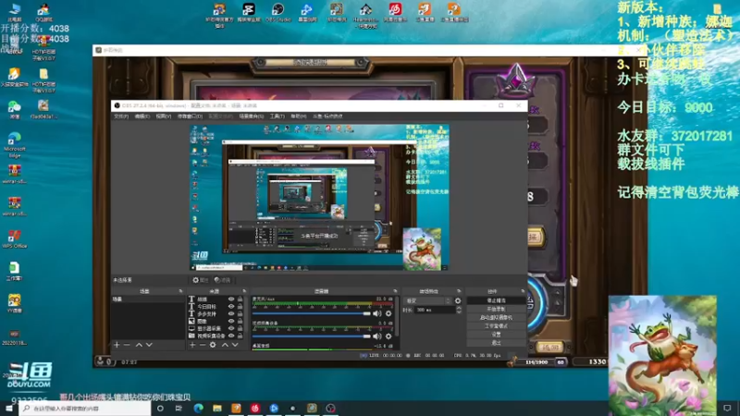Decrease transition duration with the stepper down arrow
The height and width of the screenshot is (416, 740).
coord(459,312)
